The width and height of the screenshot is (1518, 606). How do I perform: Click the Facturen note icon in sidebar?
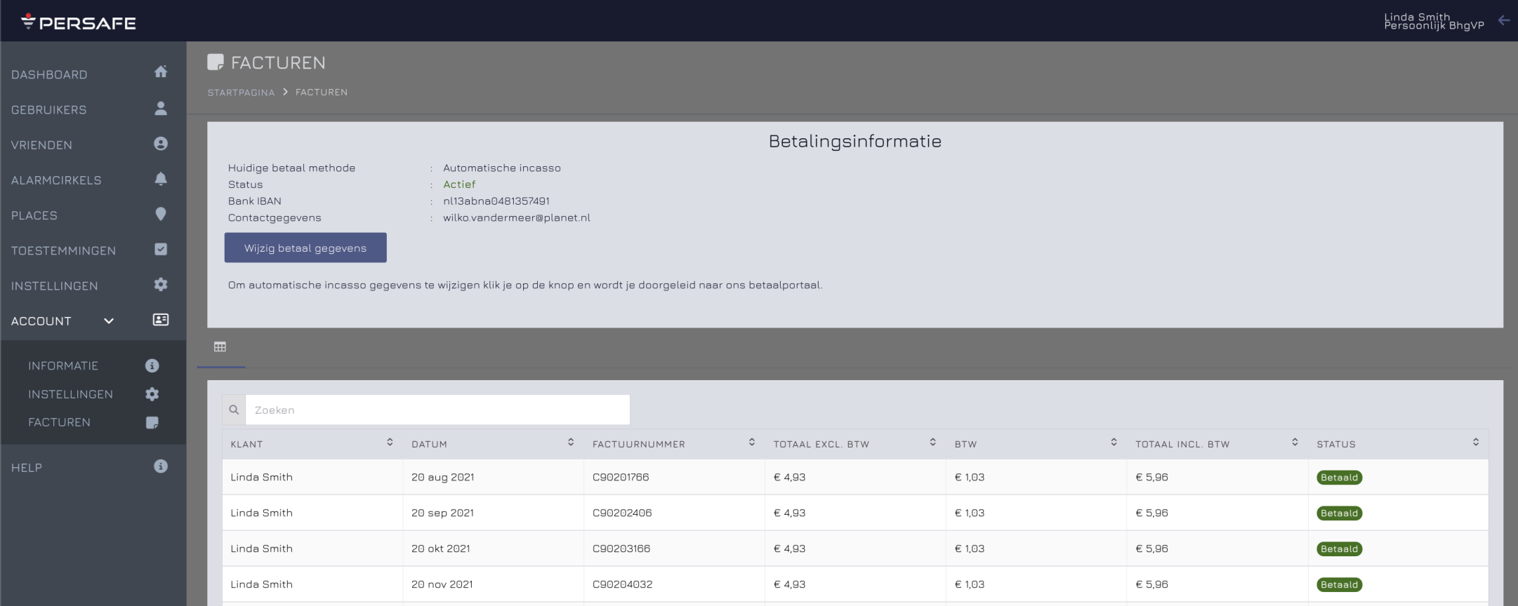point(152,422)
